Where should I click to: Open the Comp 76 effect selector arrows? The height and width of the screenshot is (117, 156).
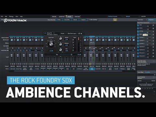point(54,33)
